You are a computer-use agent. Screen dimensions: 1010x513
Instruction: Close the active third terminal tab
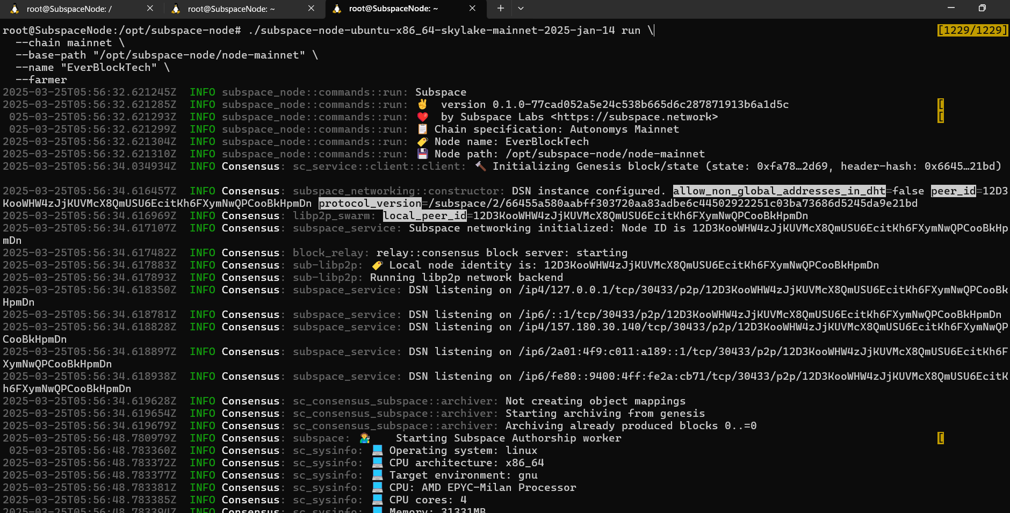click(472, 9)
